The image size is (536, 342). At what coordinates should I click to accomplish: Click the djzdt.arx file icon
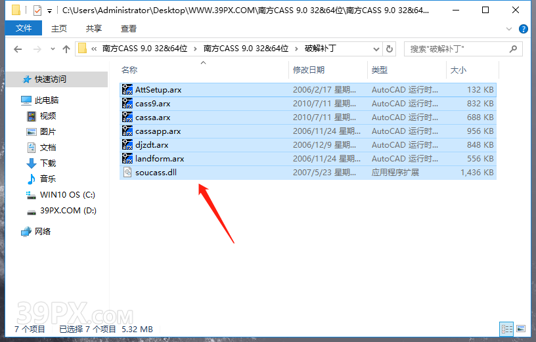(127, 144)
